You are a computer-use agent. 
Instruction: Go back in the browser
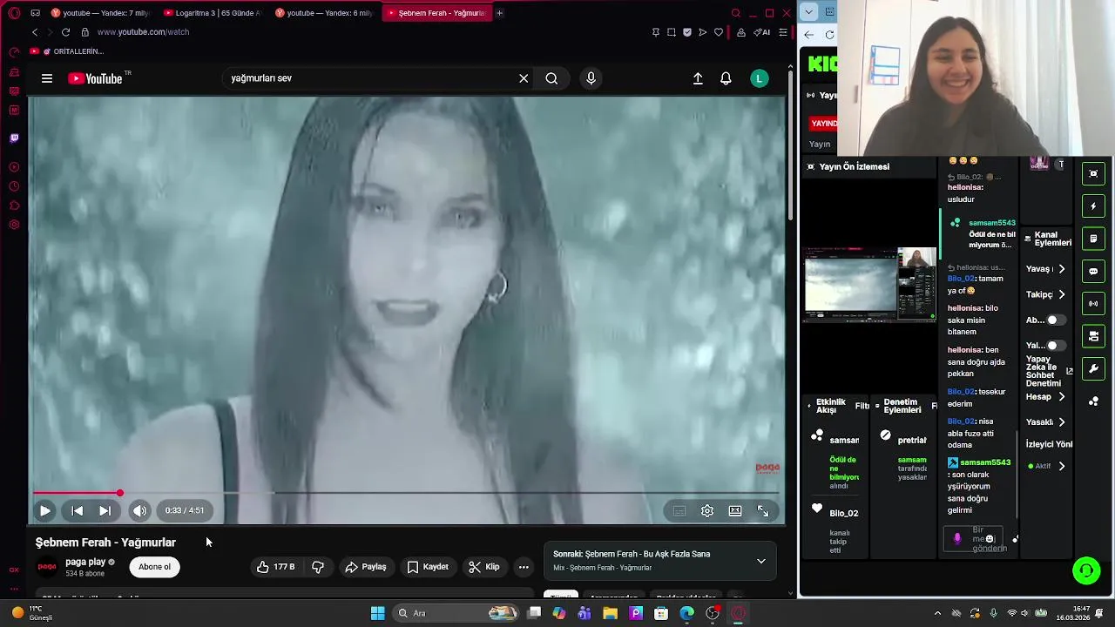pos(35,32)
